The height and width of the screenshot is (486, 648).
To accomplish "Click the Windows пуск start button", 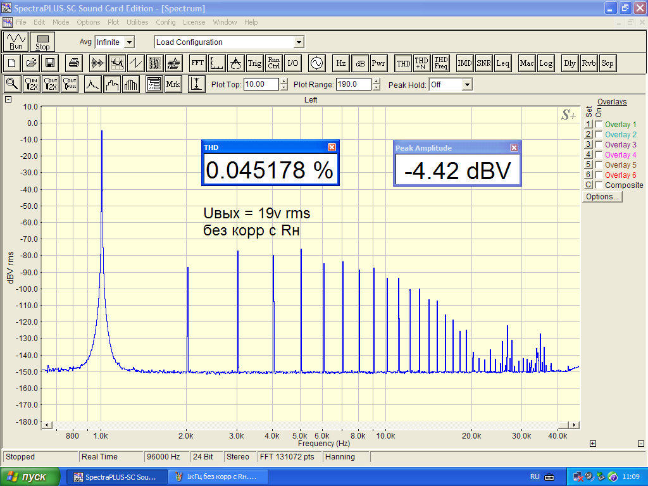I will click(x=30, y=477).
